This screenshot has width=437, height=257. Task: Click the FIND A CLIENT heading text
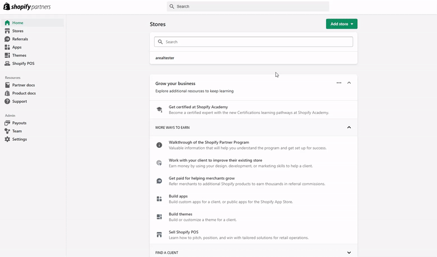167,253
